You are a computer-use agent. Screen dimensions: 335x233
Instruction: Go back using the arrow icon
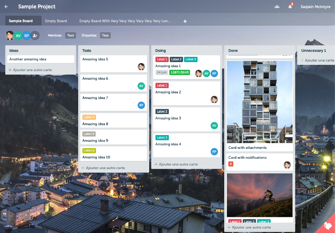click(x=6, y=7)
